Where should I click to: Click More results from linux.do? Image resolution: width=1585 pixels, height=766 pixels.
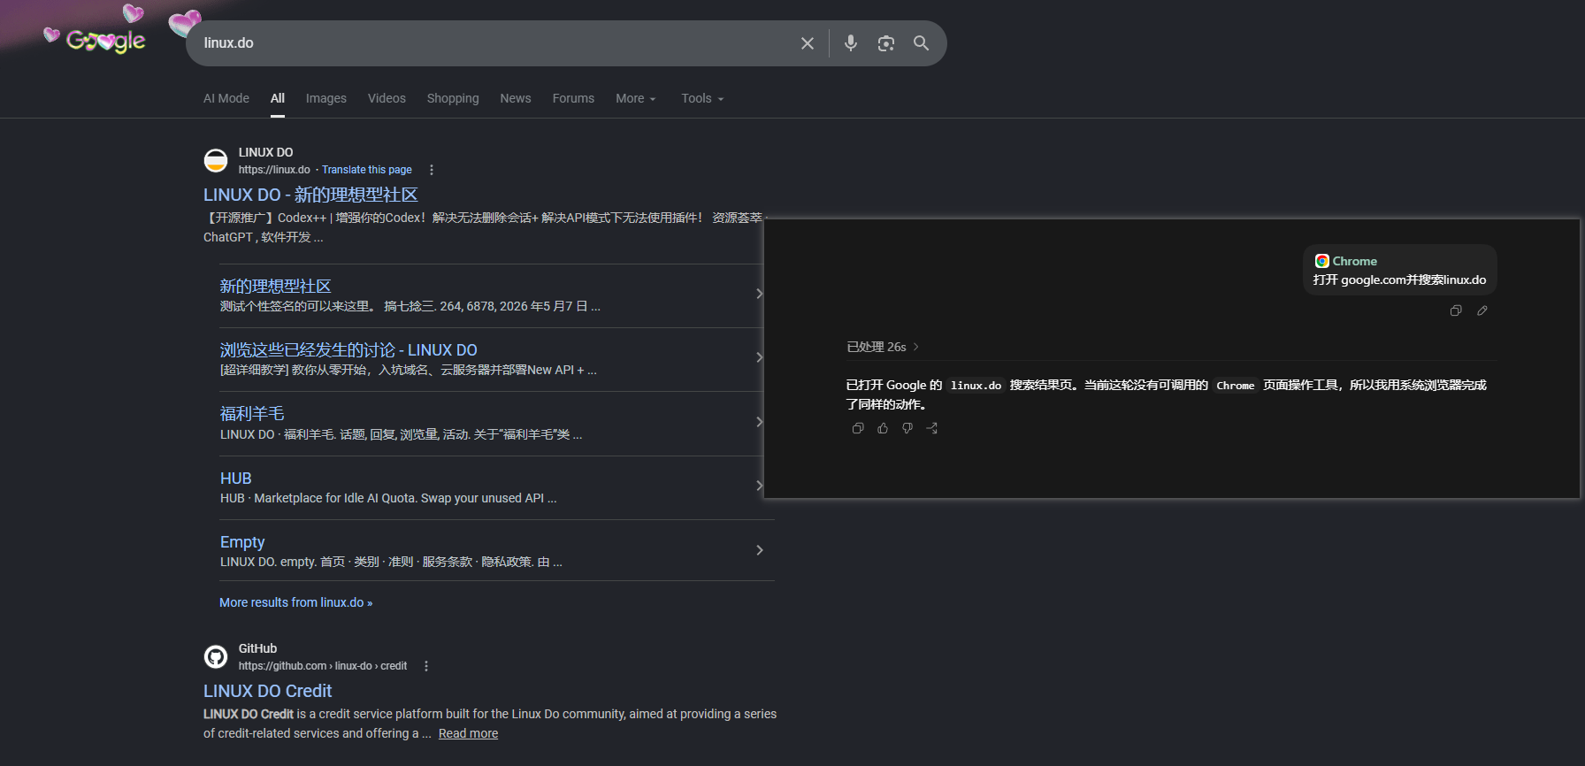pos(296,602)
